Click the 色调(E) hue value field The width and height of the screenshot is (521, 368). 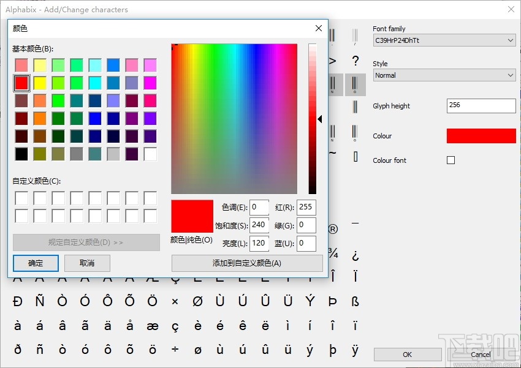(x=259, y=207)
